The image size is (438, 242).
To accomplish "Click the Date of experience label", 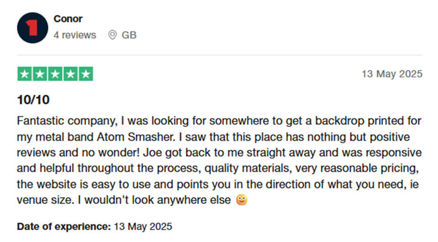I will (x=64, y=227).
